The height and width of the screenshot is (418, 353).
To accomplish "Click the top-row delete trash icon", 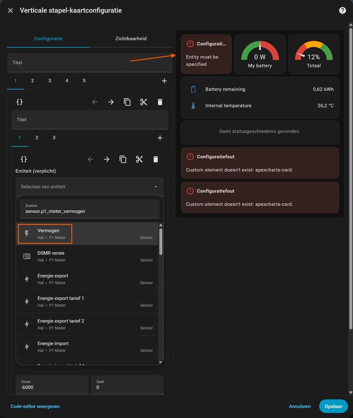I will (x=160, y=102).
